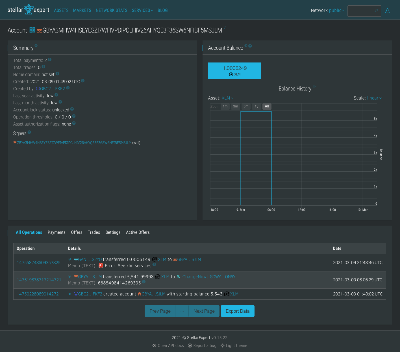Open API link icon beside Balance History

tap(314, 86)
